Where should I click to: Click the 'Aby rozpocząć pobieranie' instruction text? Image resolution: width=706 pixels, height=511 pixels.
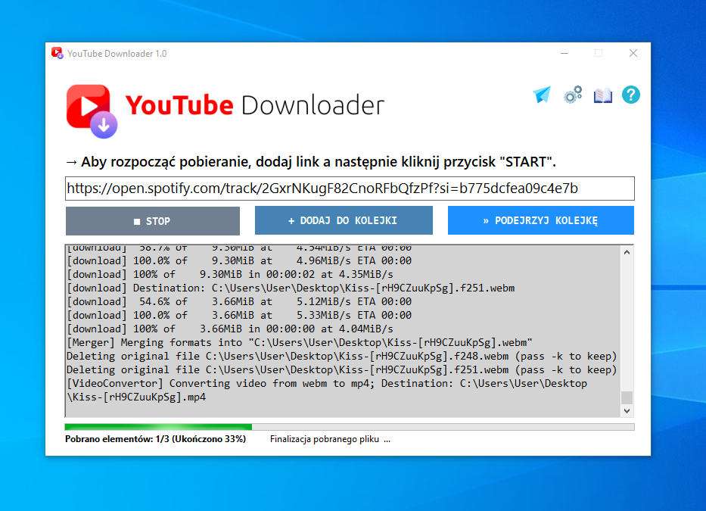[x=311, y=162]
